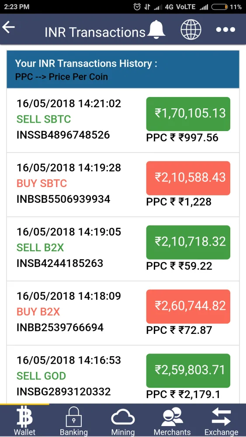Select green ₹1,70,105.13 amount box
This screenshot has height=437, width=246.
[188, 114]
